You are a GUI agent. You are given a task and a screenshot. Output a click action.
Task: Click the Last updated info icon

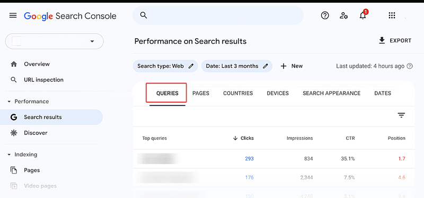click(x=410, y=66)
